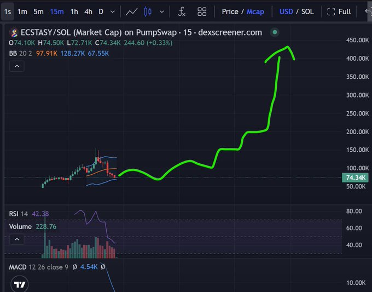Click the 50.00K price axis label
372x292 pixels.
coord(356,186)
